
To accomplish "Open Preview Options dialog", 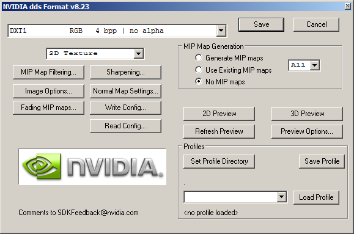I will (307, 131).
